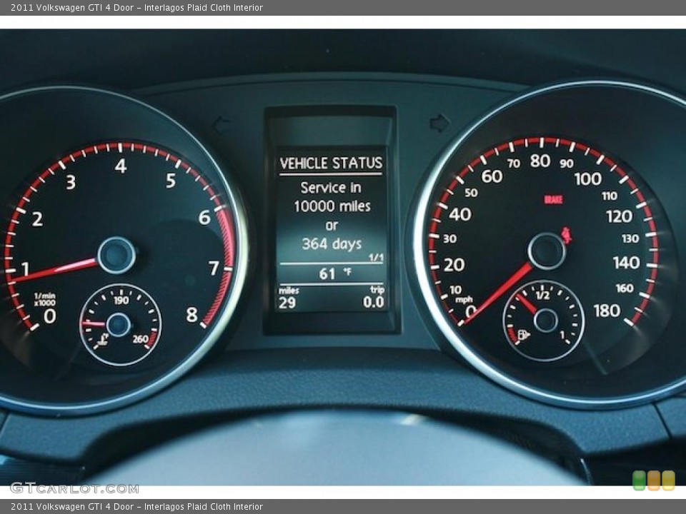Click the coolant temperature icon
Image resolution: width=686 pixels, height=514 pixels.
coord(103,339)
